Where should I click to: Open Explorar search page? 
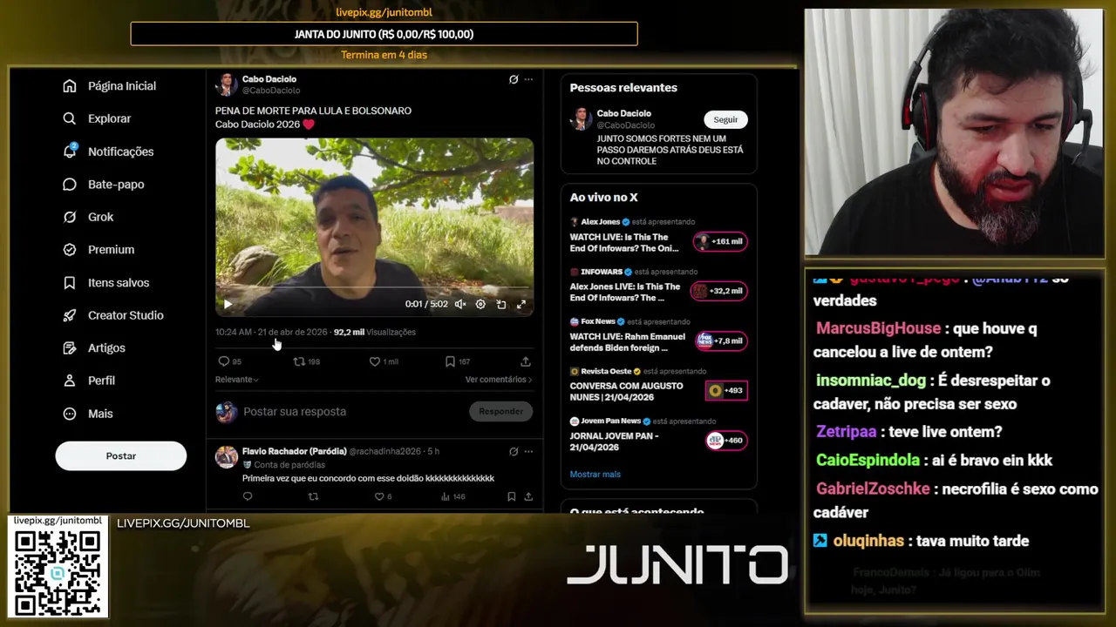(x=97, y=118)
